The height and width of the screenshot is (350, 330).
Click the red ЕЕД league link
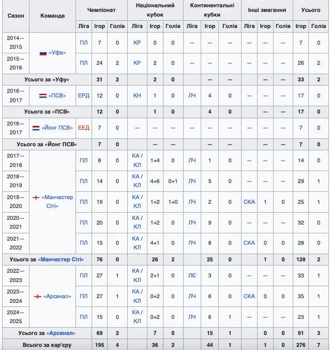[83, 128]
